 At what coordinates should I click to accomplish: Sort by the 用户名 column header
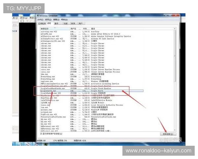pyautogui.click(x=74, y=29)
